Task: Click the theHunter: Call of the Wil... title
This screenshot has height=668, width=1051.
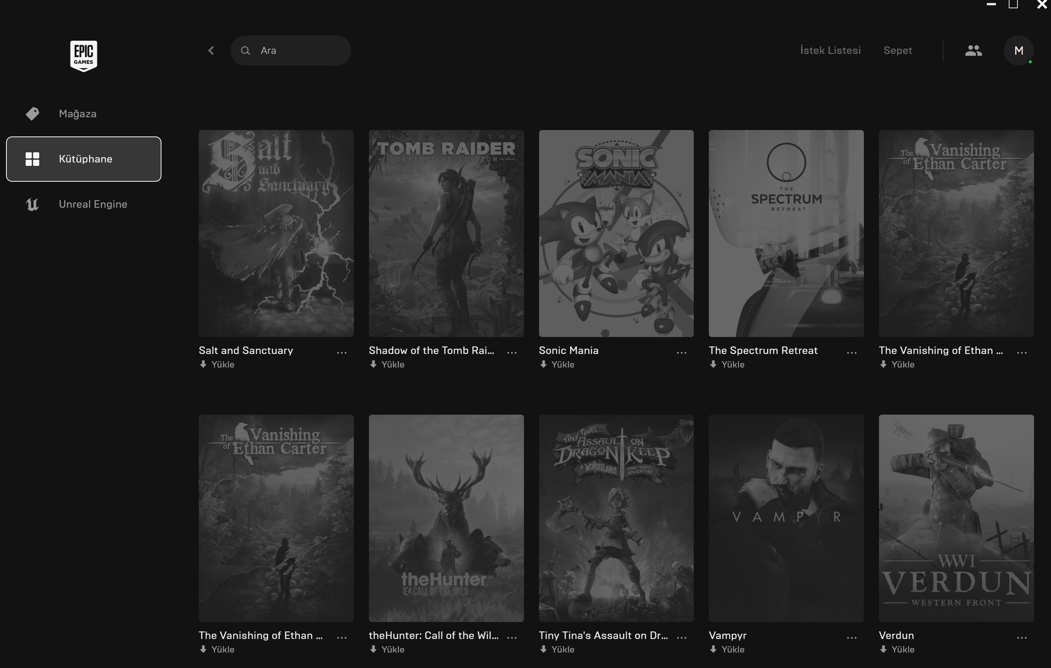Action: (x=433, y=636)
